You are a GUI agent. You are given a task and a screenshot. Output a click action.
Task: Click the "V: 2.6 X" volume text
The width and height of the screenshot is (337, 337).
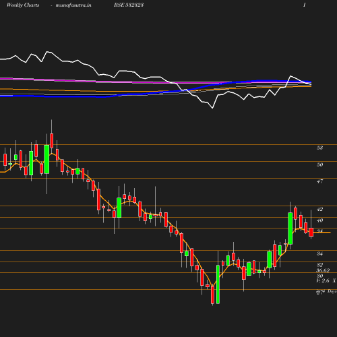click(326, 280)
